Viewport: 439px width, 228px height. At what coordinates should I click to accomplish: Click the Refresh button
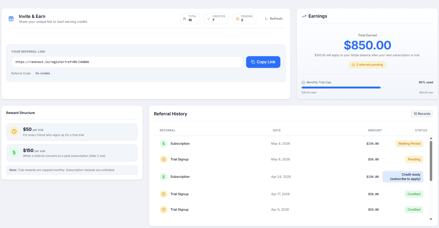[274, 19]
